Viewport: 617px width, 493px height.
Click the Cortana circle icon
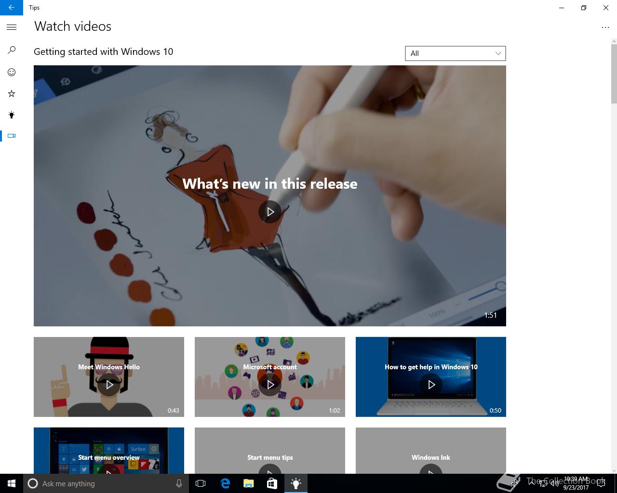tap(33, 483)
